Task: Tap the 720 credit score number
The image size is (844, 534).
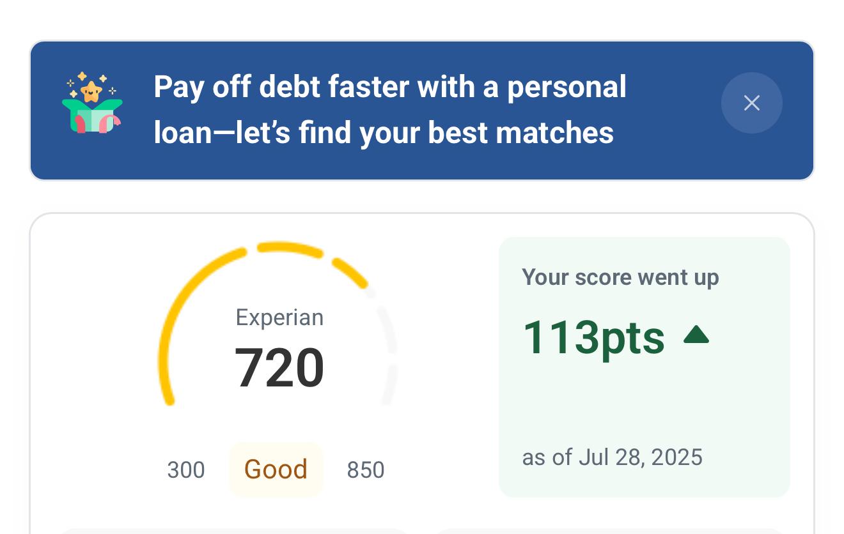Action: pyautogui.click(x=279, y=368)
